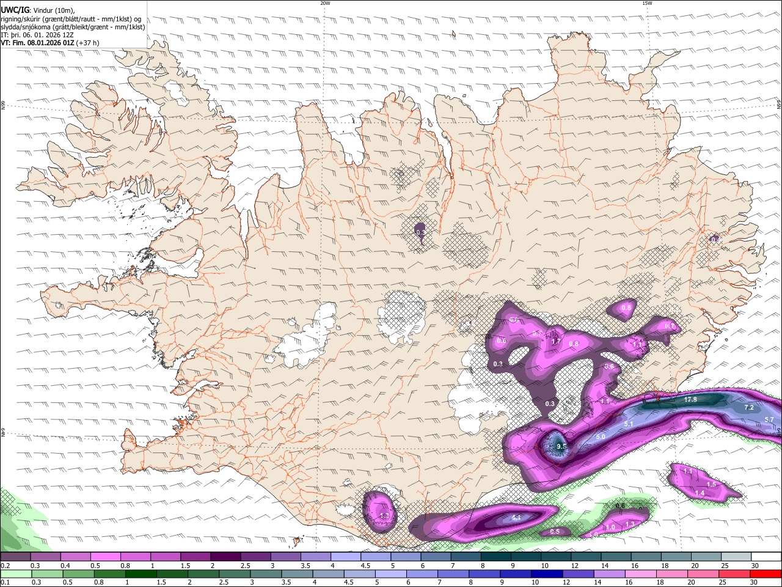Click the 20W longitude label

click(x=325, y=3)
